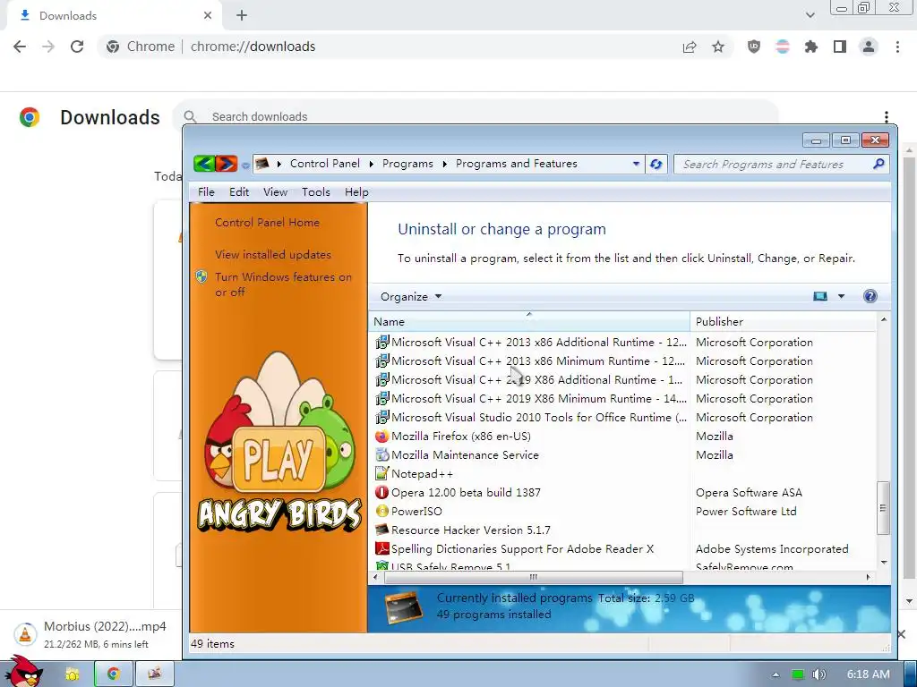The image size is (917, 687).
Task: Click Control Panel breadcrumb segment
Action: (324, 164)
